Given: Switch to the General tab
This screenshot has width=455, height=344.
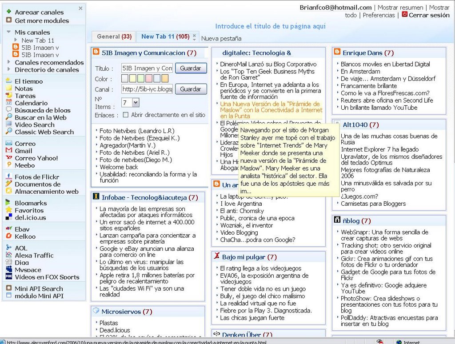Looking at the screenshot, I should (114, 36).
